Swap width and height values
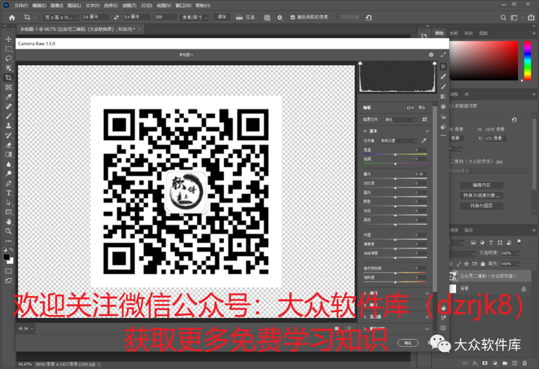 116,17
